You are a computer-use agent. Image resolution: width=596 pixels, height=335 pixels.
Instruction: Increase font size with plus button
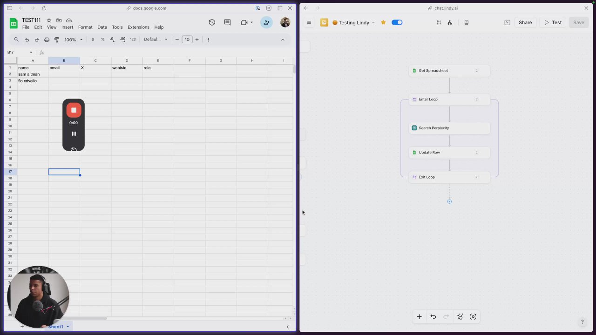(197, 40)
